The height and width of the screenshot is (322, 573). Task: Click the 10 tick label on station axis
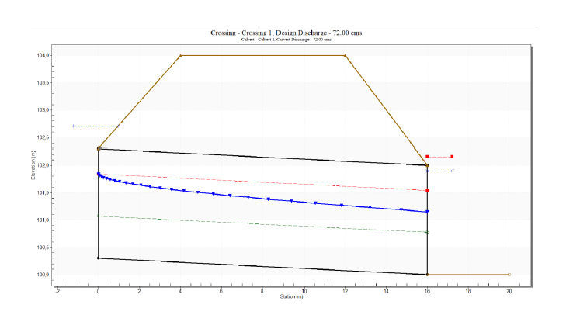(304, 289)
